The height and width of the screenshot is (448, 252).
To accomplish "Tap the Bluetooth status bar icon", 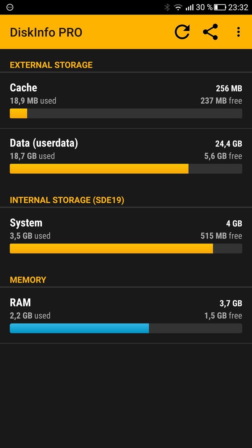I will (x=167, y=7).
